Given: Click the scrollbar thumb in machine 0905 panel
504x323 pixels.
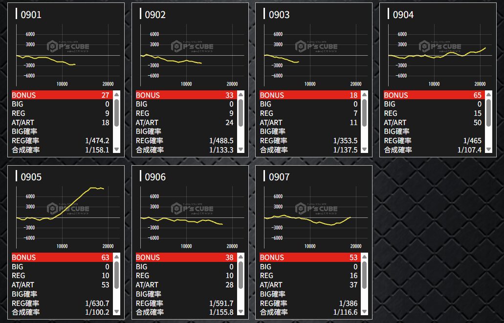Looking at the screenshot, I should tap(117, 275).
